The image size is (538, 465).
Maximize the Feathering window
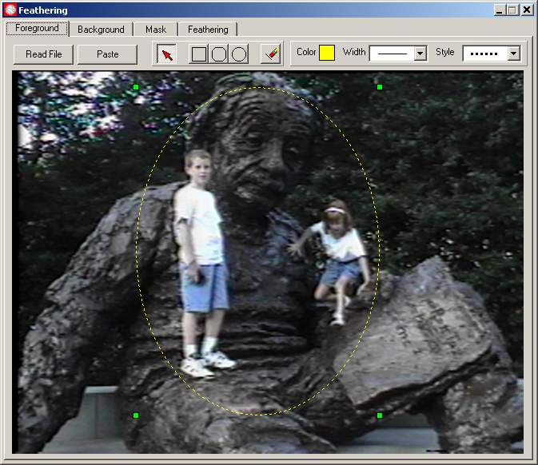512,10
